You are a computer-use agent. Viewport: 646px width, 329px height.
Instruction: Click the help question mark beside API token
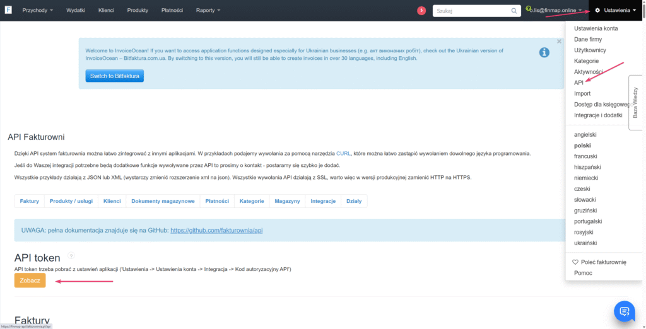71,256
